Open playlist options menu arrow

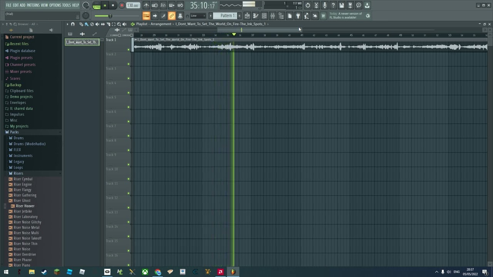[67, 24]
